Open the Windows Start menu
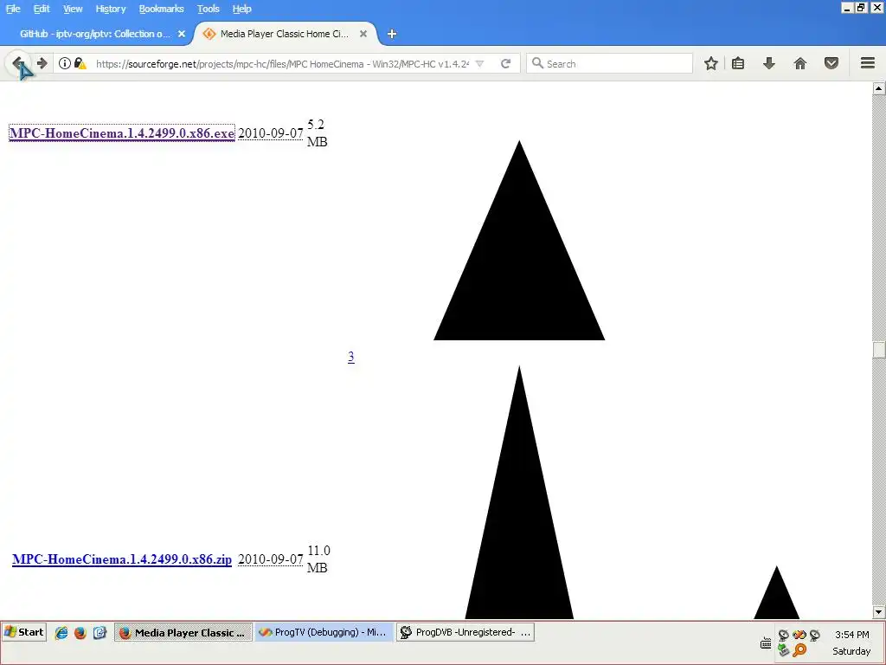The width and height of the screenshot is (886, 665). (24, 632)
